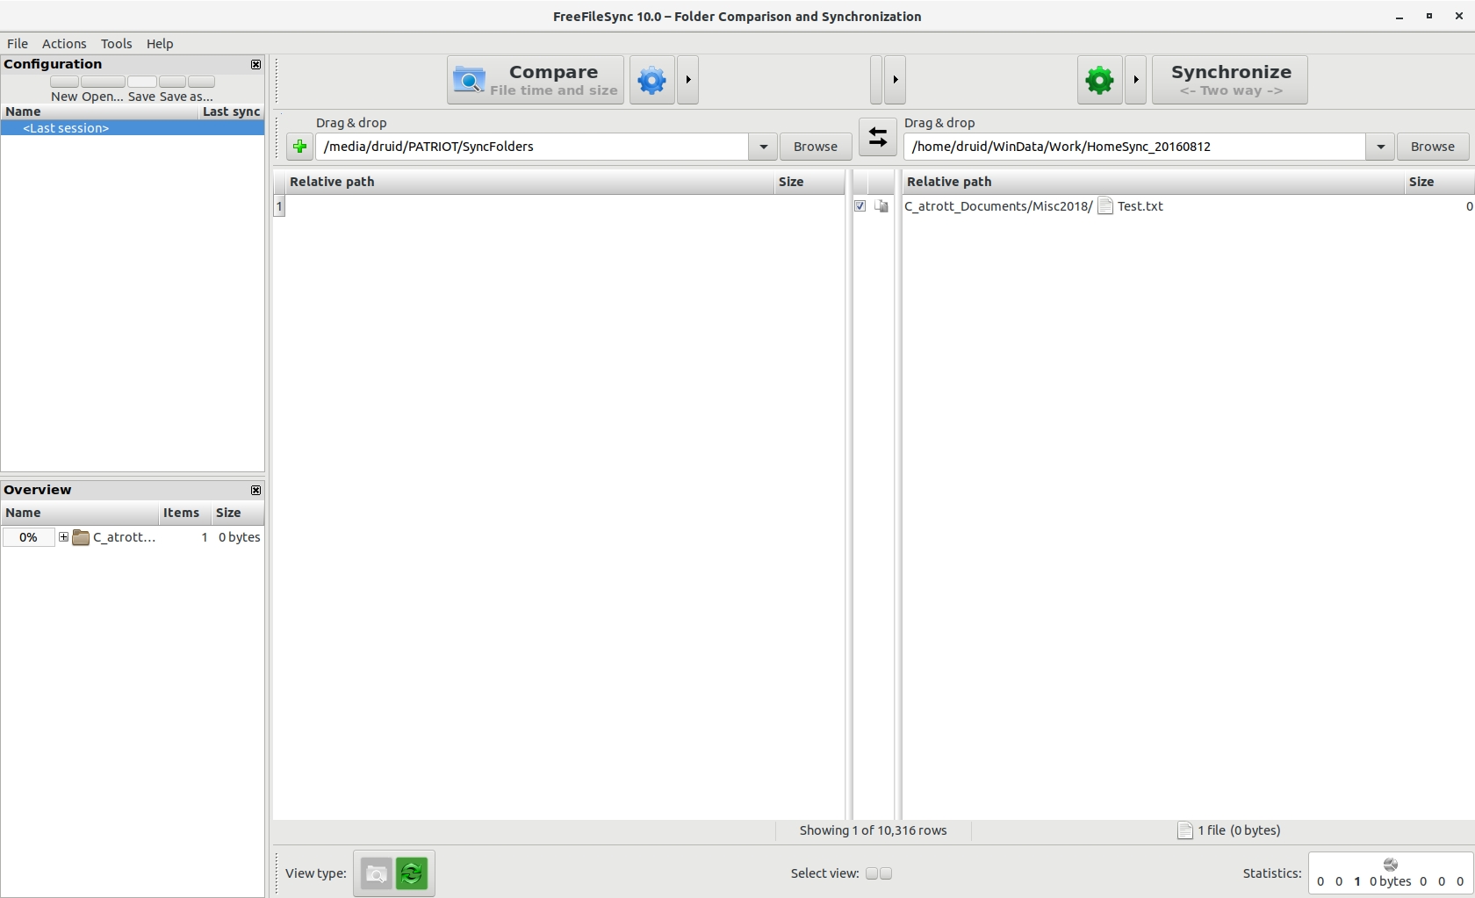Screen dimensions: 1475x898
Task: Click right Size column header
Action: coord(1439,182)
